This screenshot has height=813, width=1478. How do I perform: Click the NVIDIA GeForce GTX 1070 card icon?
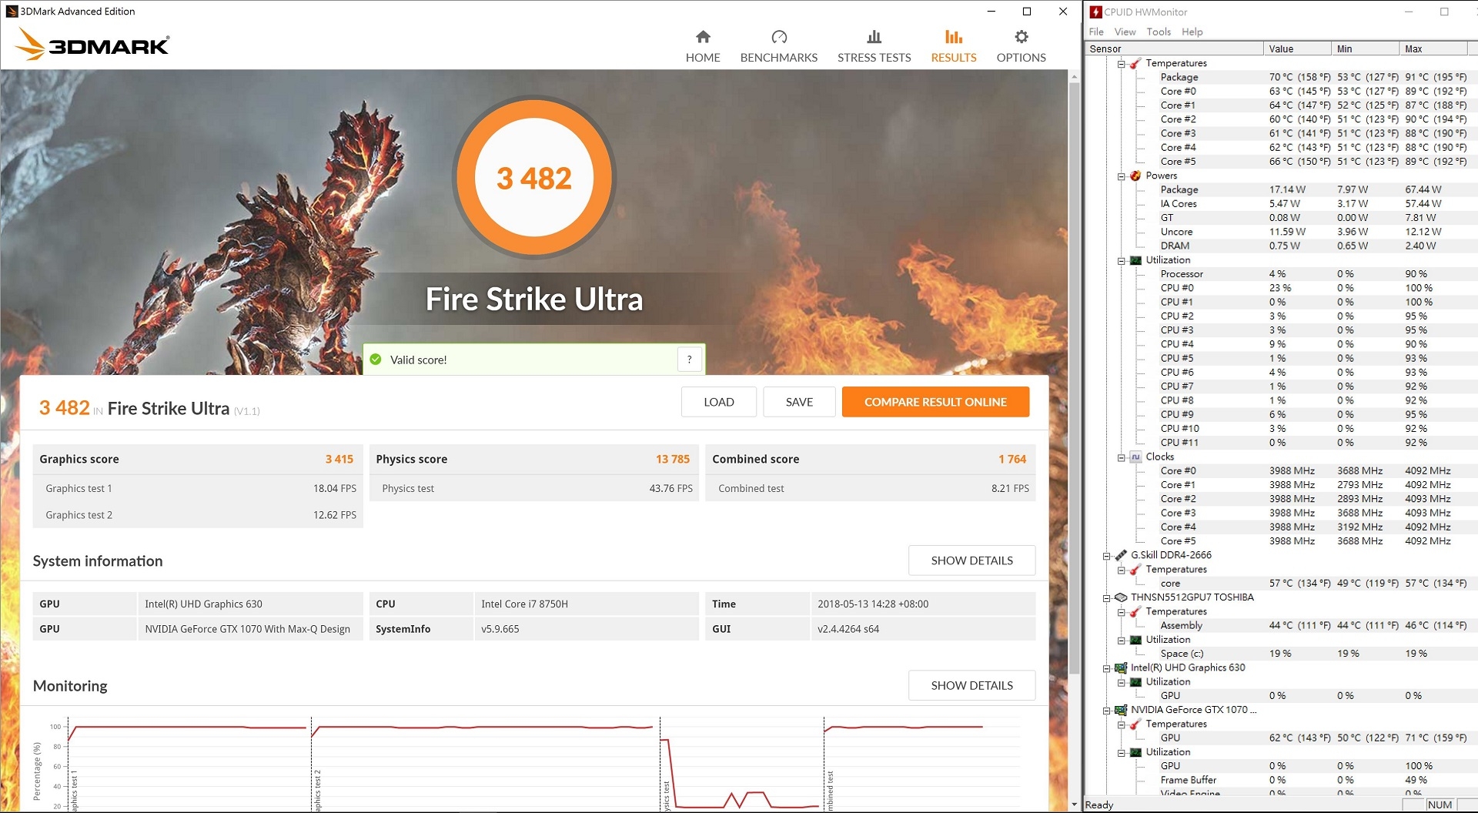(1121, 710)
